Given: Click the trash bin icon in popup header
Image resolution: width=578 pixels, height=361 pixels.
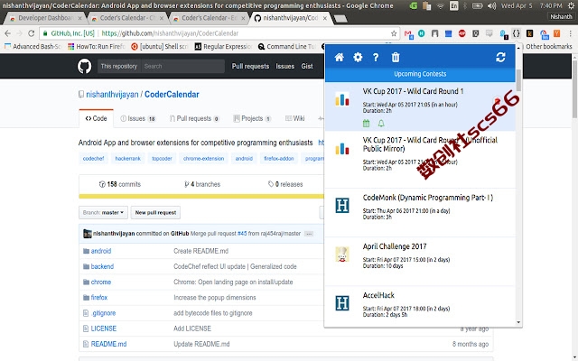Looking at the screenshot, I should click(396, 57).
